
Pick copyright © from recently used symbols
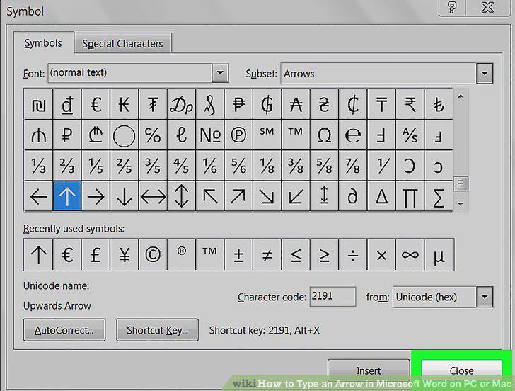tap(153, 255)
